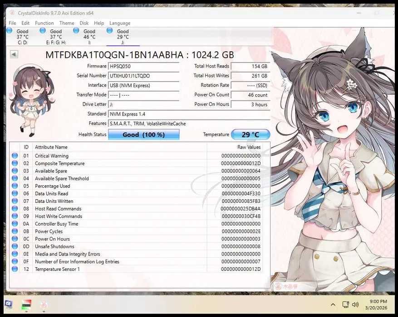Click the chibi character image
The width and height of the screenshot is (398, 317).
(32, 101)
